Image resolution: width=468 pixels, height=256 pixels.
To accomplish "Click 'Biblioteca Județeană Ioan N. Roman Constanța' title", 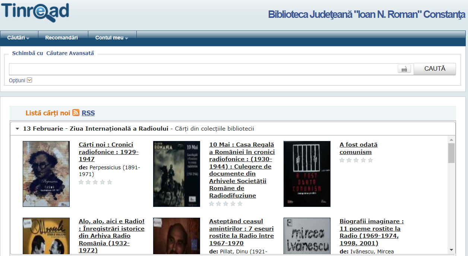I will 367,15.
